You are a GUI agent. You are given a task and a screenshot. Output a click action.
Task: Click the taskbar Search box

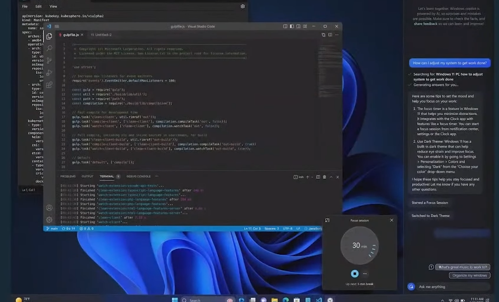click(208, 300)
